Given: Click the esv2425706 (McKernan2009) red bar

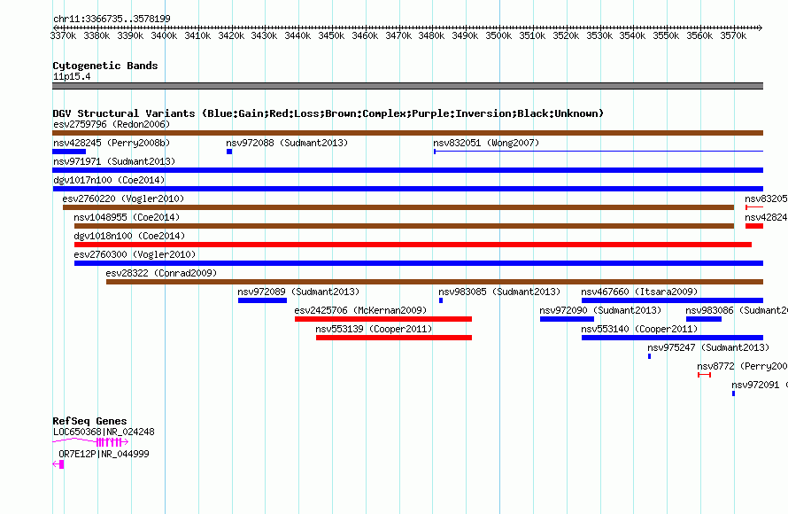Looking at the screenshot, I should (383, 319).
